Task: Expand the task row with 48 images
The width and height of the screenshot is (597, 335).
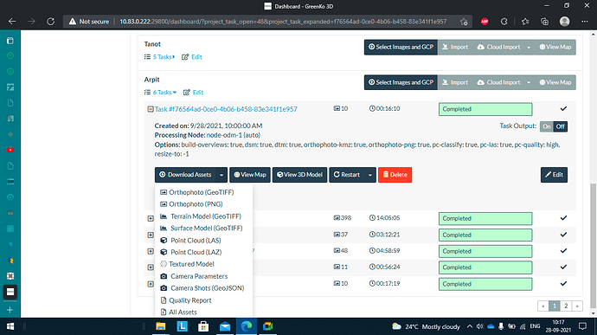Action: click(151, 252)
